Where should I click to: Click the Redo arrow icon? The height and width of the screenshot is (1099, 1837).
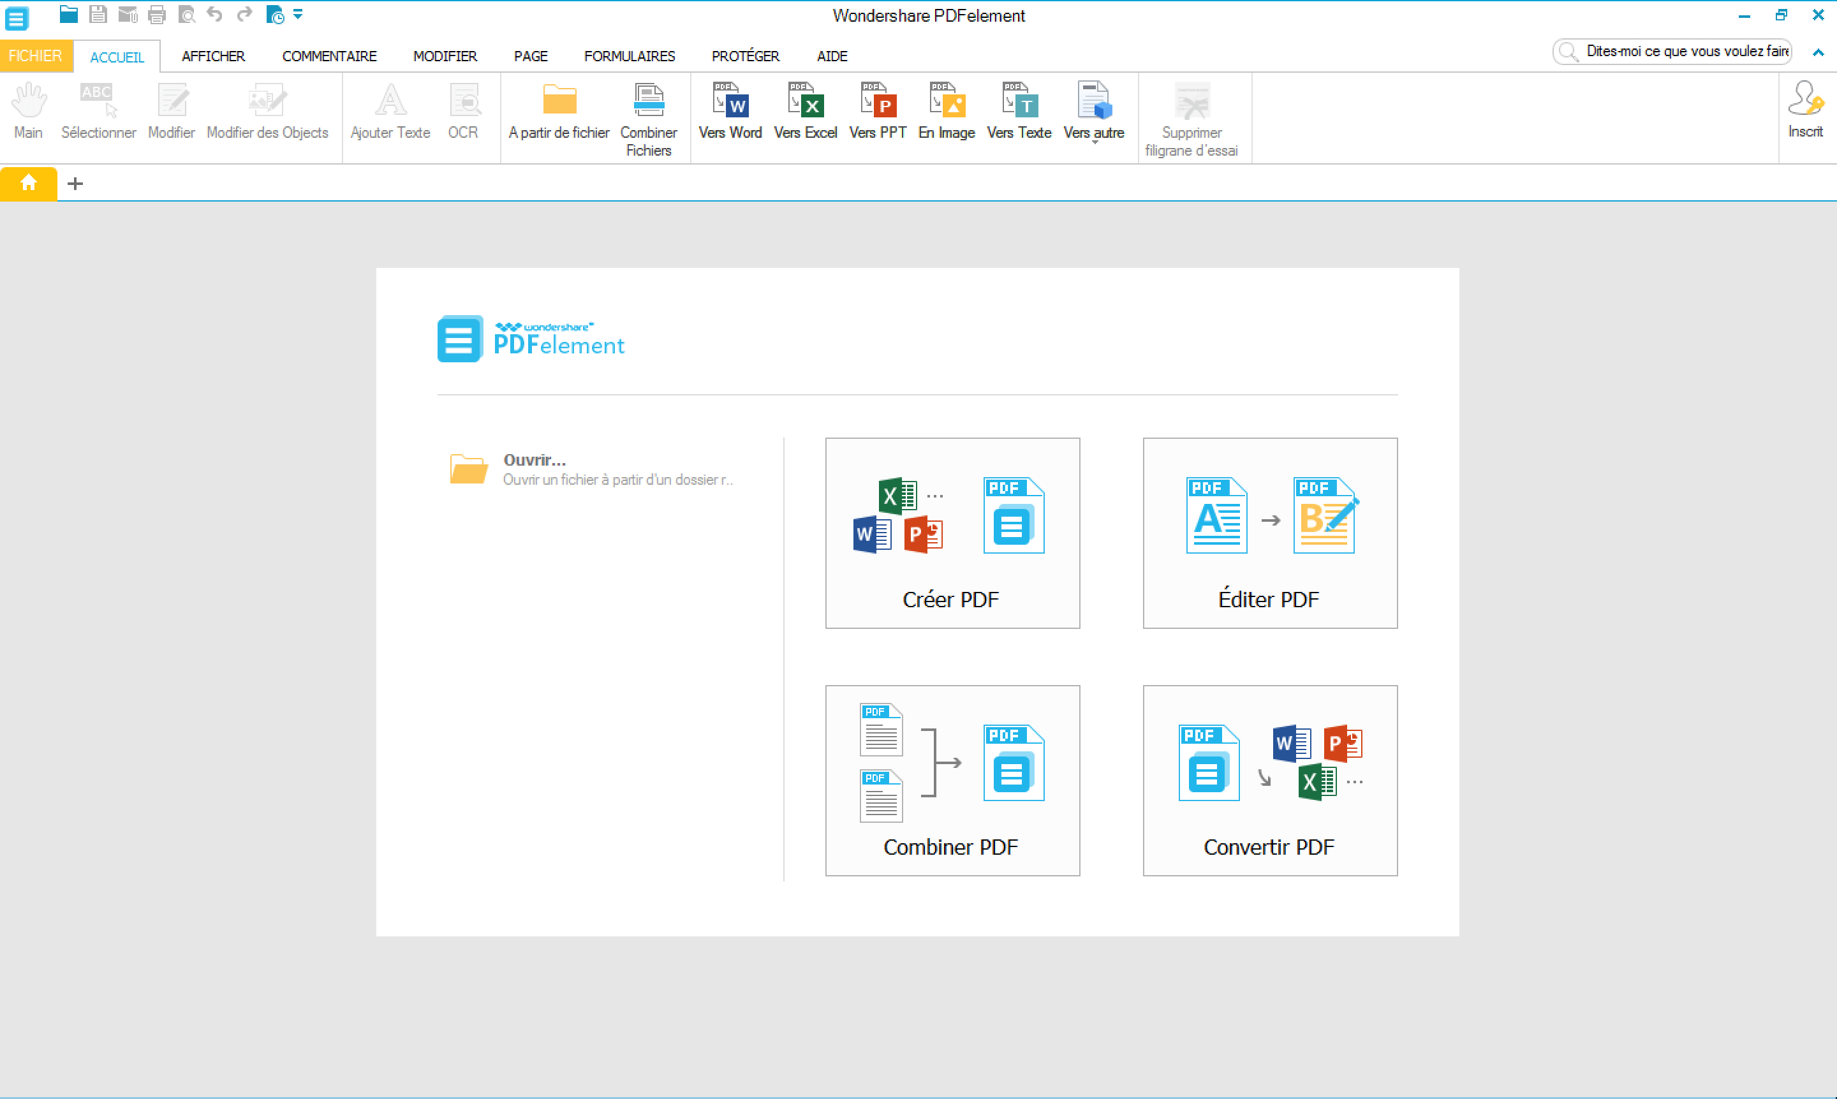tap(244, 14)
